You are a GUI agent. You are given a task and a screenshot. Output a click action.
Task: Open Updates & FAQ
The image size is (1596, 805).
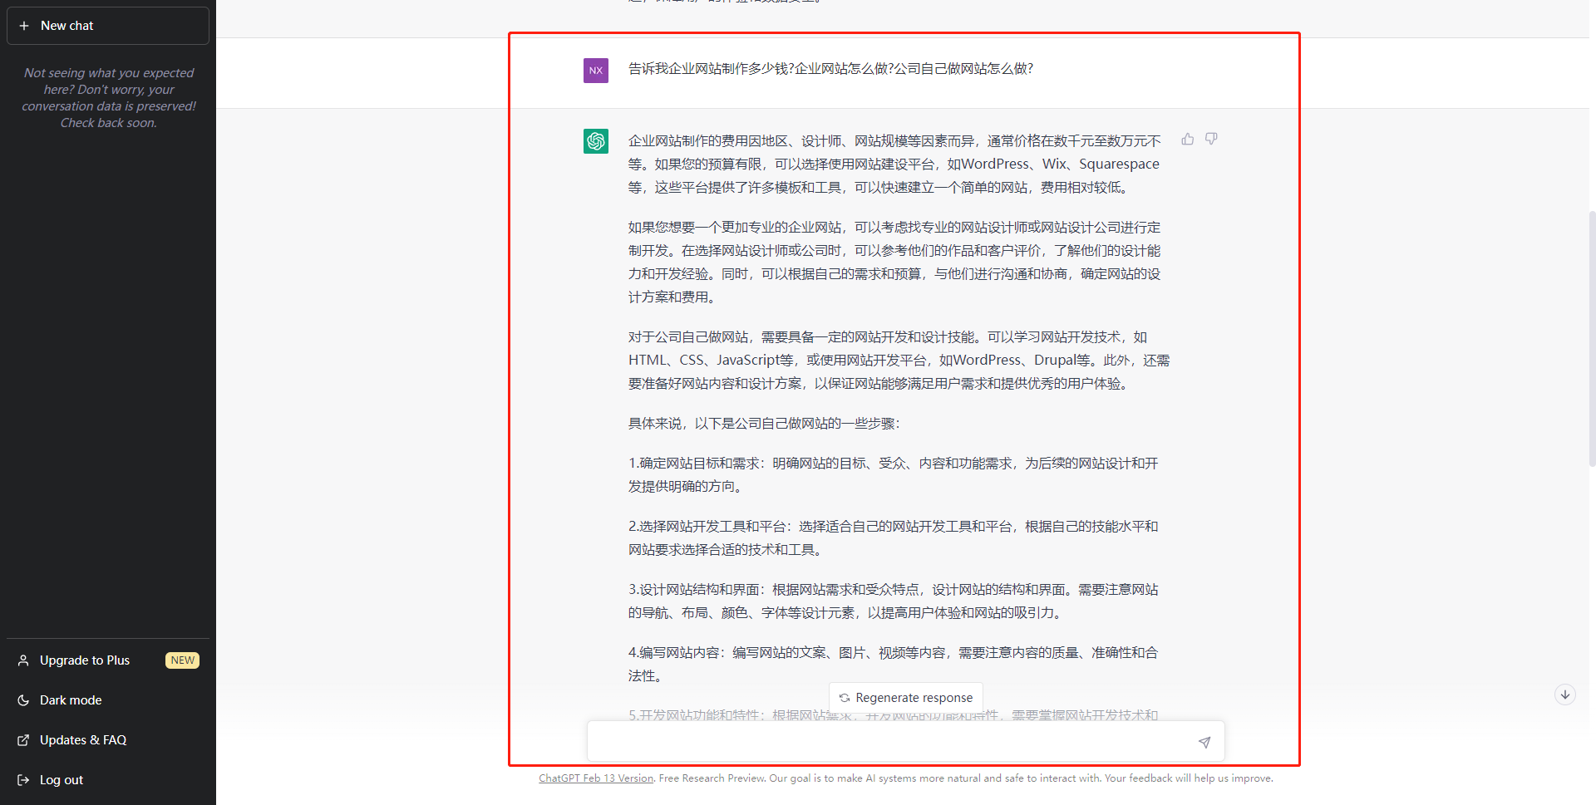[108, 740]
